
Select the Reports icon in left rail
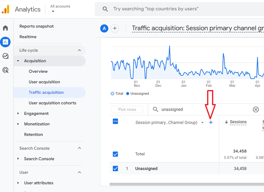[5, 42]
